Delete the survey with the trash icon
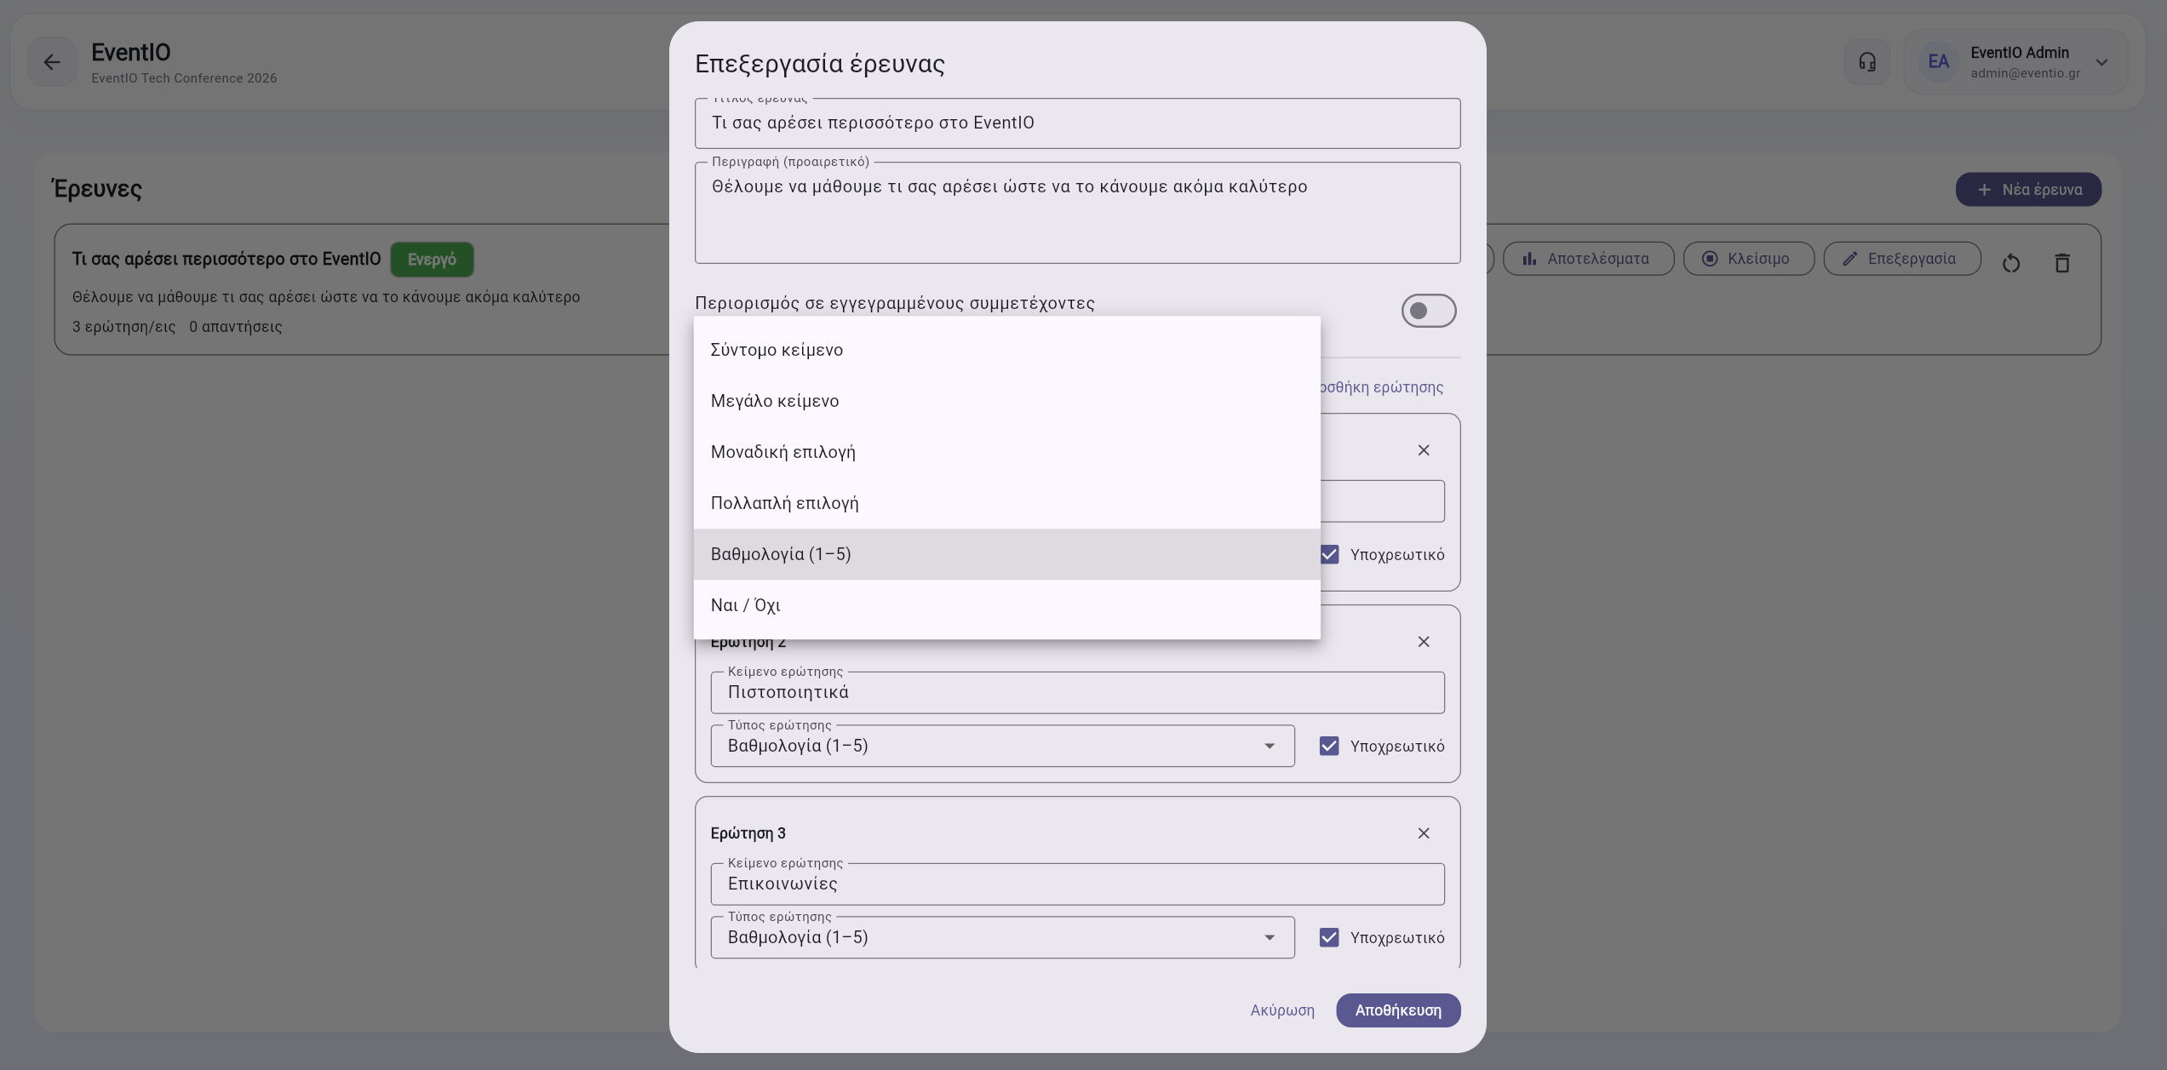 coord(2062,263)
